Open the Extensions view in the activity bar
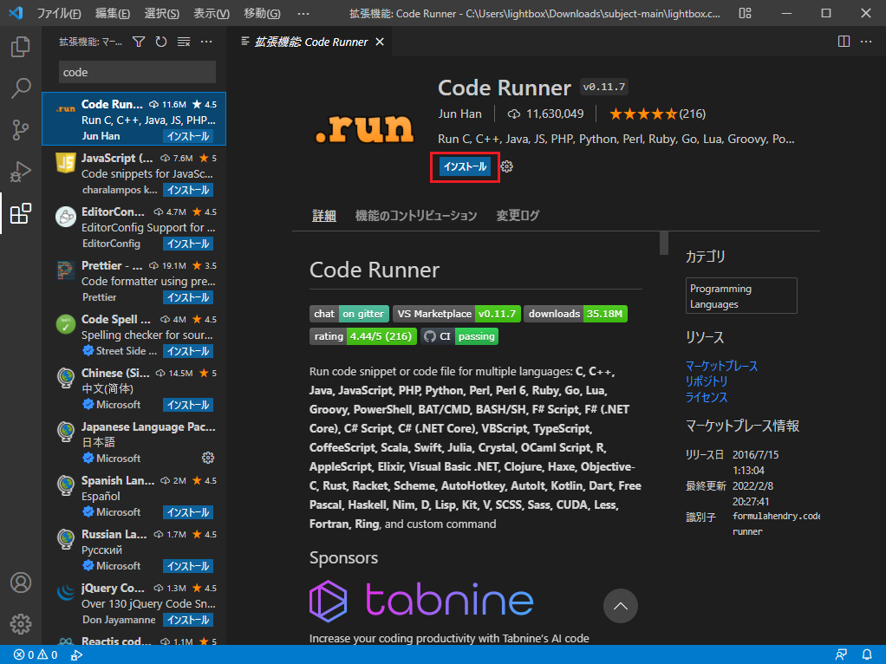The height and width of the screenshot is (664, 886). point(20,213)
